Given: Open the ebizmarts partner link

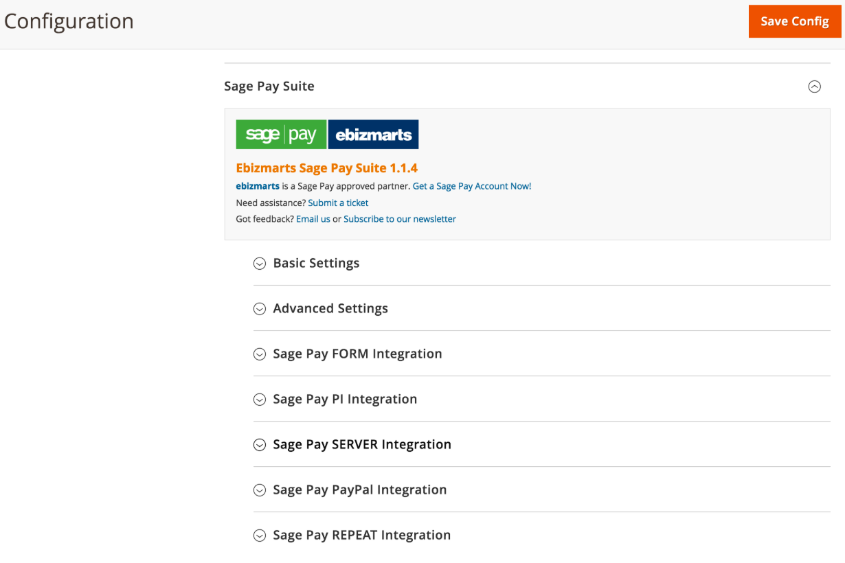Looking at the screenshot, I should point(258,186).
